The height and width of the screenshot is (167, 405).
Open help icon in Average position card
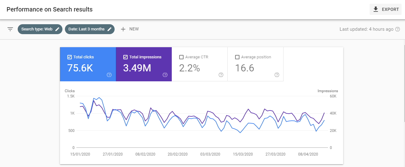click(277, 75)
